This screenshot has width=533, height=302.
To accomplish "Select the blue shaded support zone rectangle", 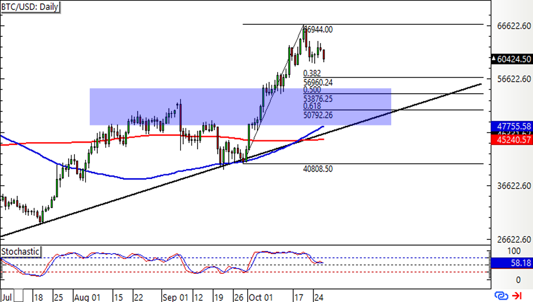I will point(240,107).
